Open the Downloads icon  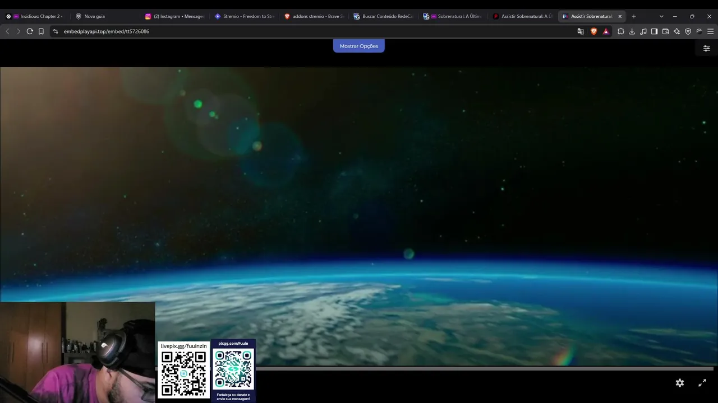(632, 31)
